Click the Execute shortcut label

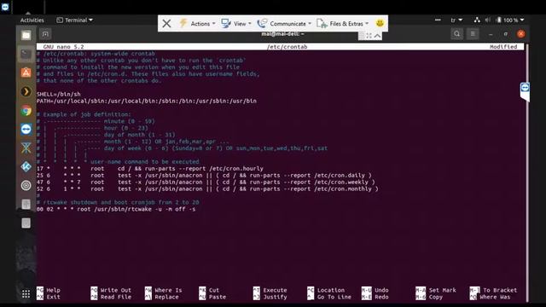275,290
